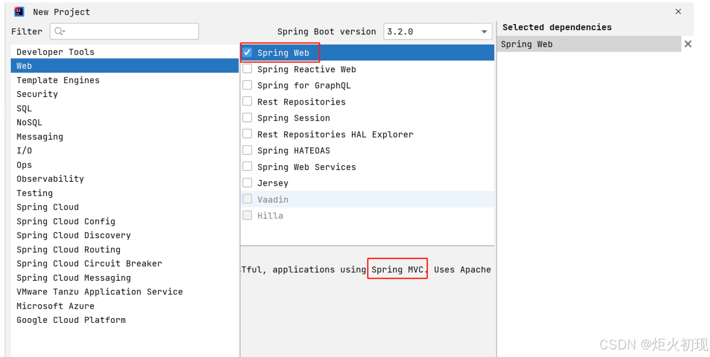Select the Spring HATEOAS list item
The height and width of the screenshot is (357, 710).
point(294,151)
